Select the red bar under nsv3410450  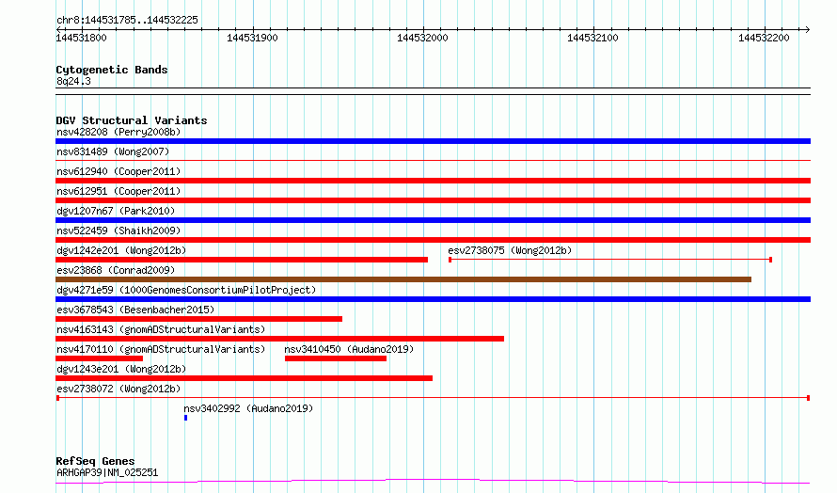point(336,358)
